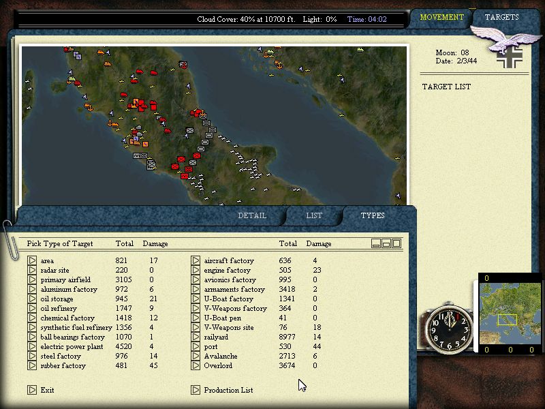Choose Avalanche arrow button
Image resolution: width=545 pixels, height=409 pixels.
[x=196, y=356]
